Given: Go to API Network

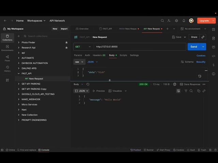Looking at the screenshot, I should coord(57,21).
